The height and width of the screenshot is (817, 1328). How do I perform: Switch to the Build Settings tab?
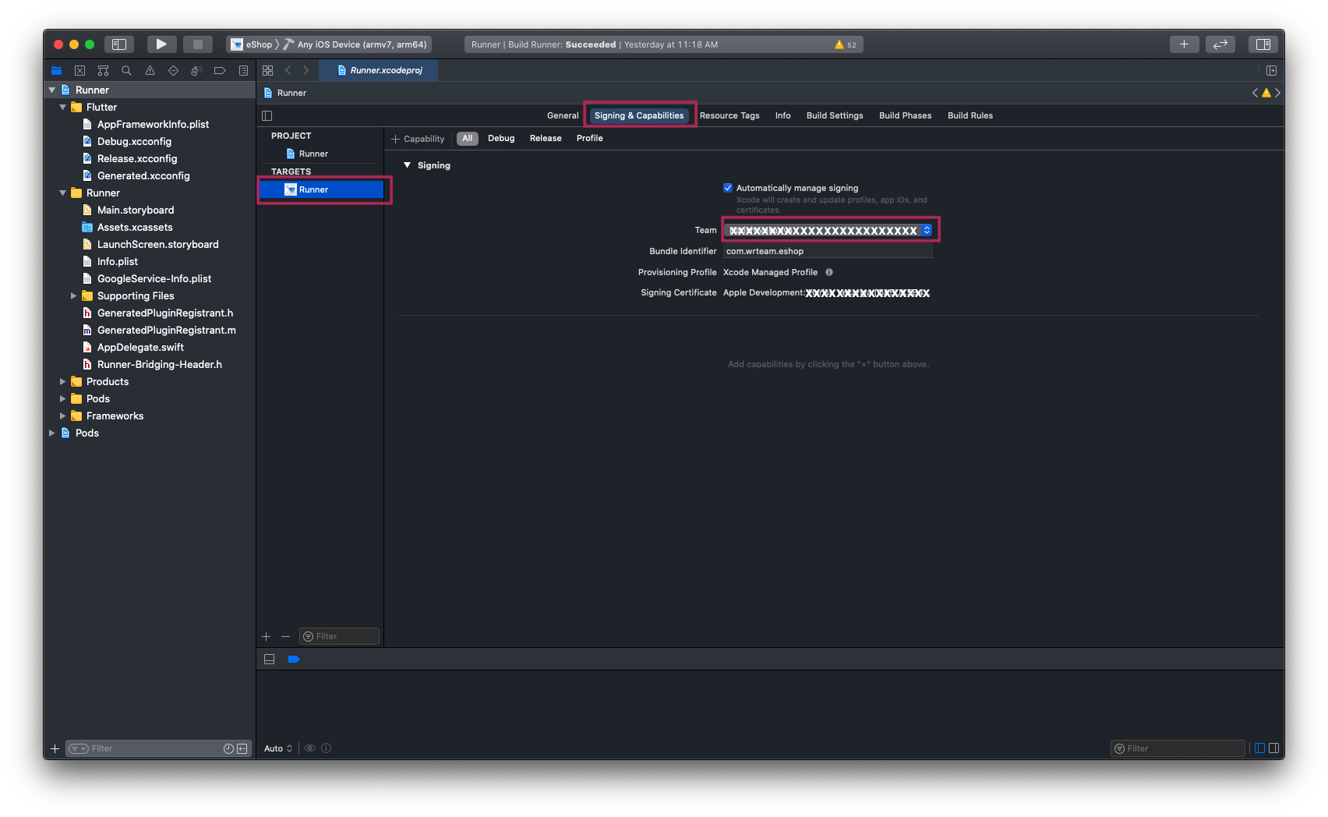tap(834, 115)
